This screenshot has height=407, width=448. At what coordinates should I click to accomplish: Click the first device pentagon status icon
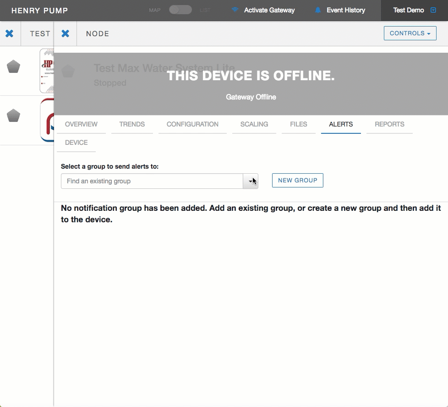[14, 66]
